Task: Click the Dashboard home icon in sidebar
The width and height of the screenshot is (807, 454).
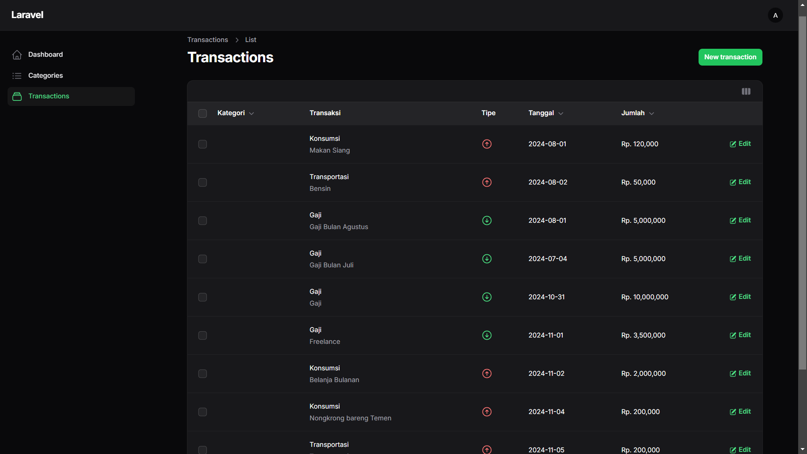Action: [x=17, y=55]
